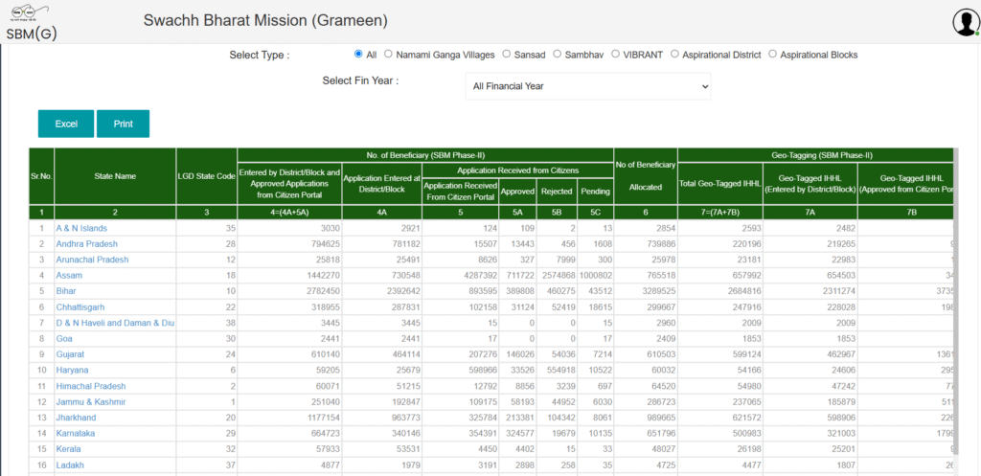Open Karnataka state link
Viewport: 981px width, 476px height.
[75, 433]
